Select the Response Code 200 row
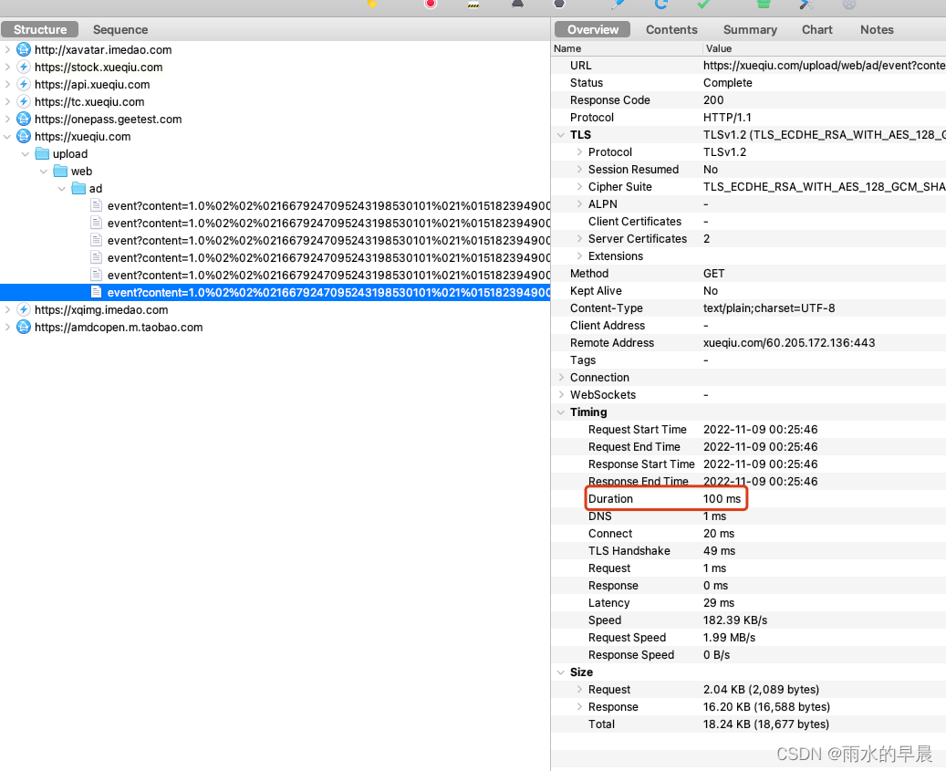 coord(749,100)
